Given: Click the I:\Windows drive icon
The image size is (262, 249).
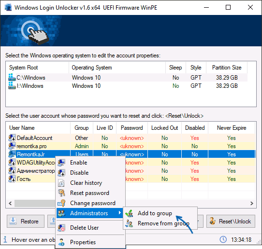Looking at the screenshot, I should tap(12, 85).
